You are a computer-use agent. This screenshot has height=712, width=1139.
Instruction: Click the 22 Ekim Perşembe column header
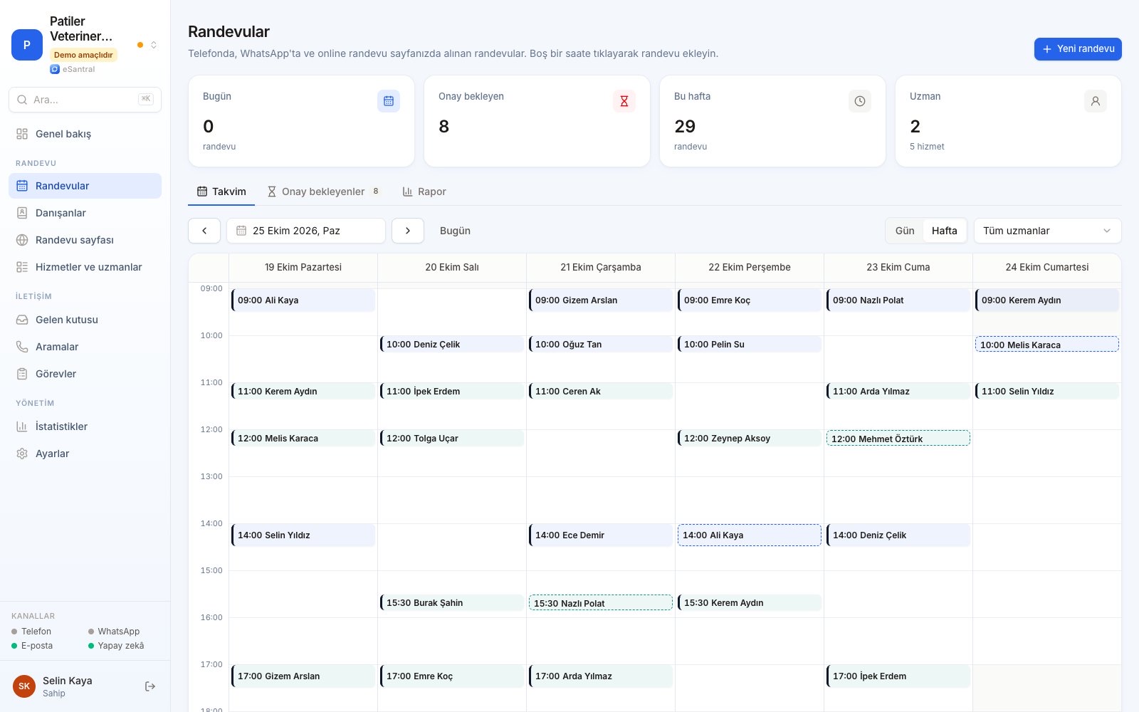(x=750, y=268)
